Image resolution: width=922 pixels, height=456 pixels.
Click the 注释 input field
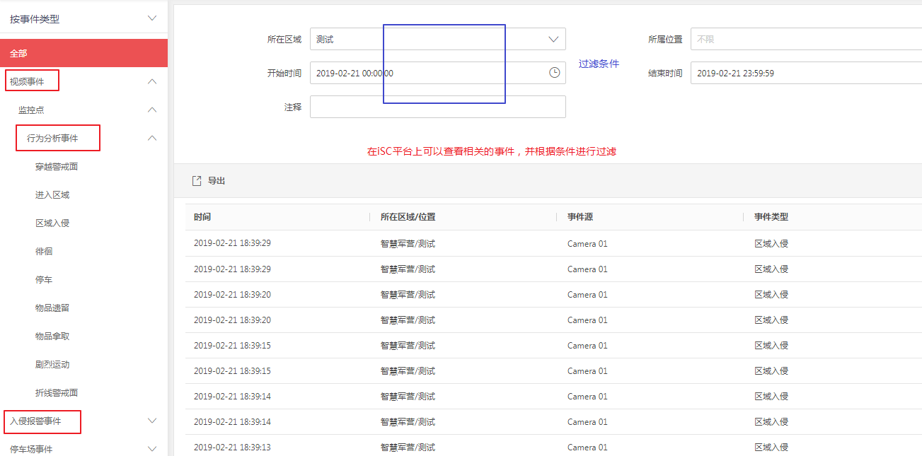[437, 106]
